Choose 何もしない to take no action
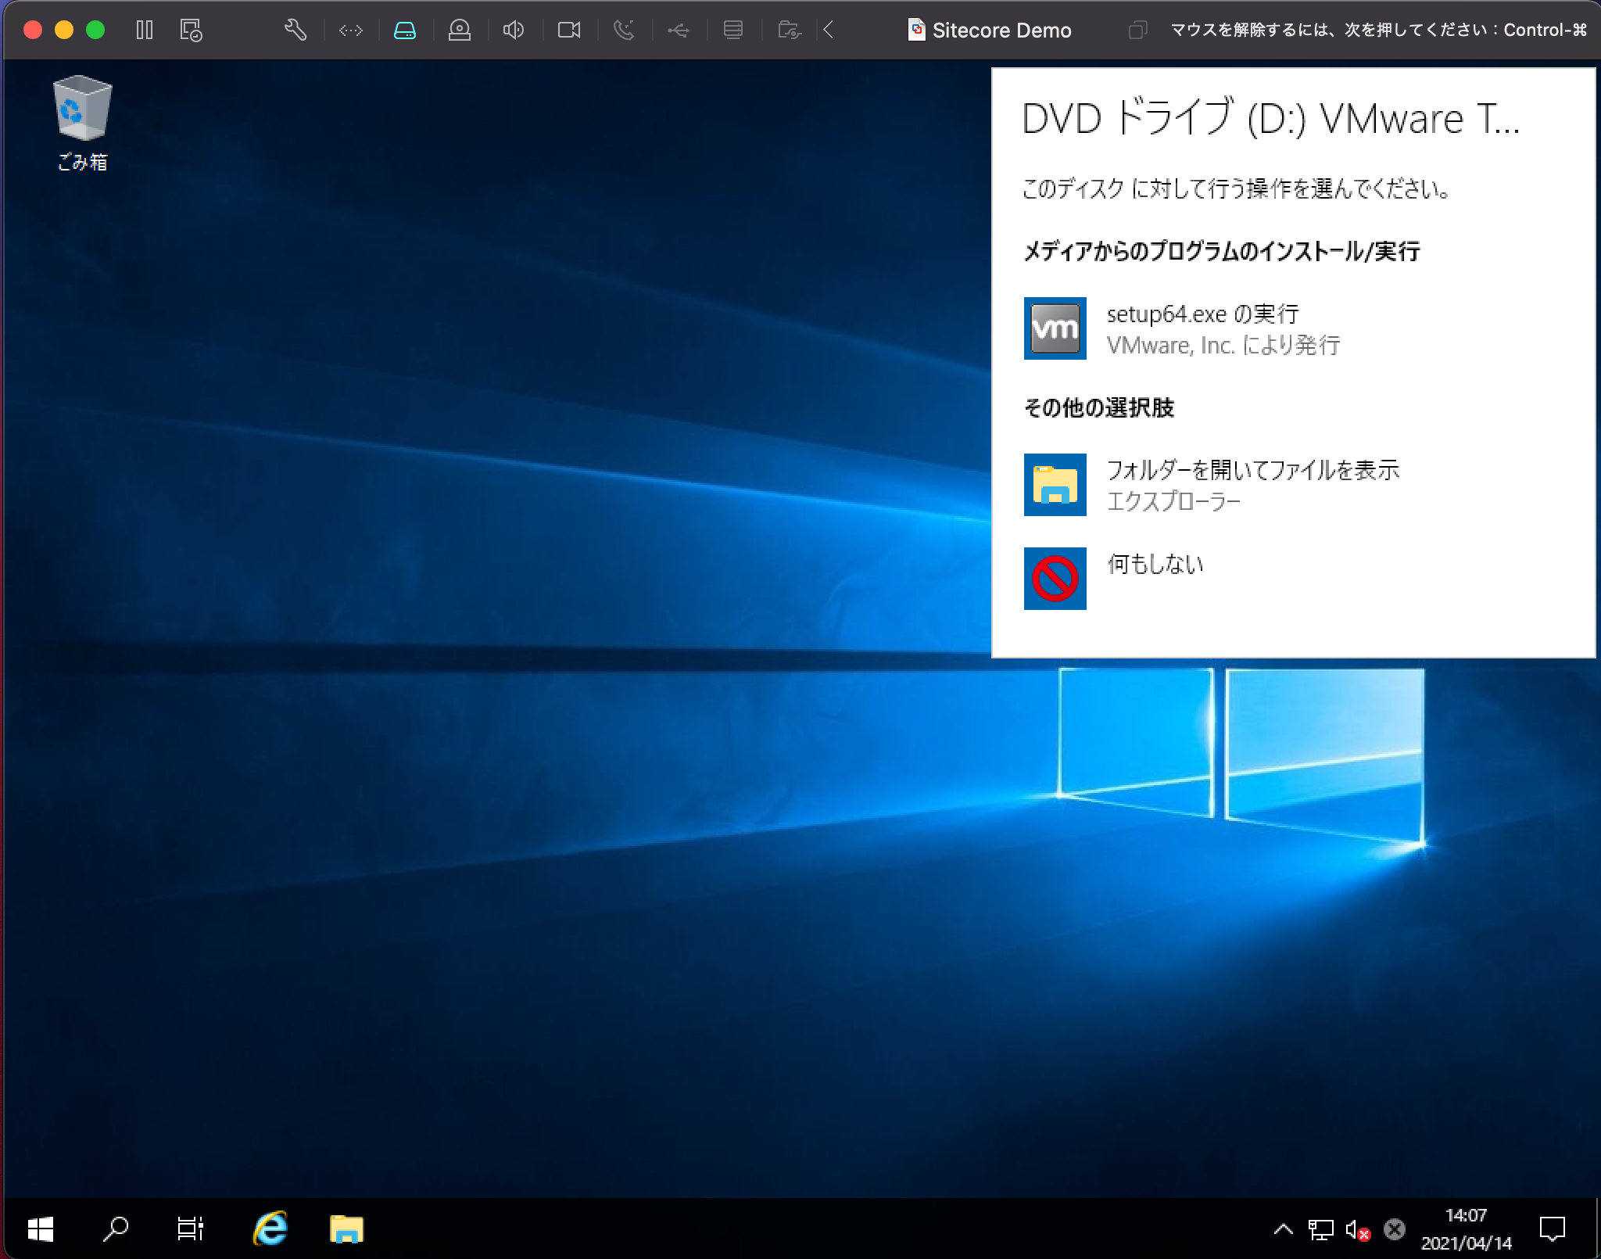 point(1293,579)
